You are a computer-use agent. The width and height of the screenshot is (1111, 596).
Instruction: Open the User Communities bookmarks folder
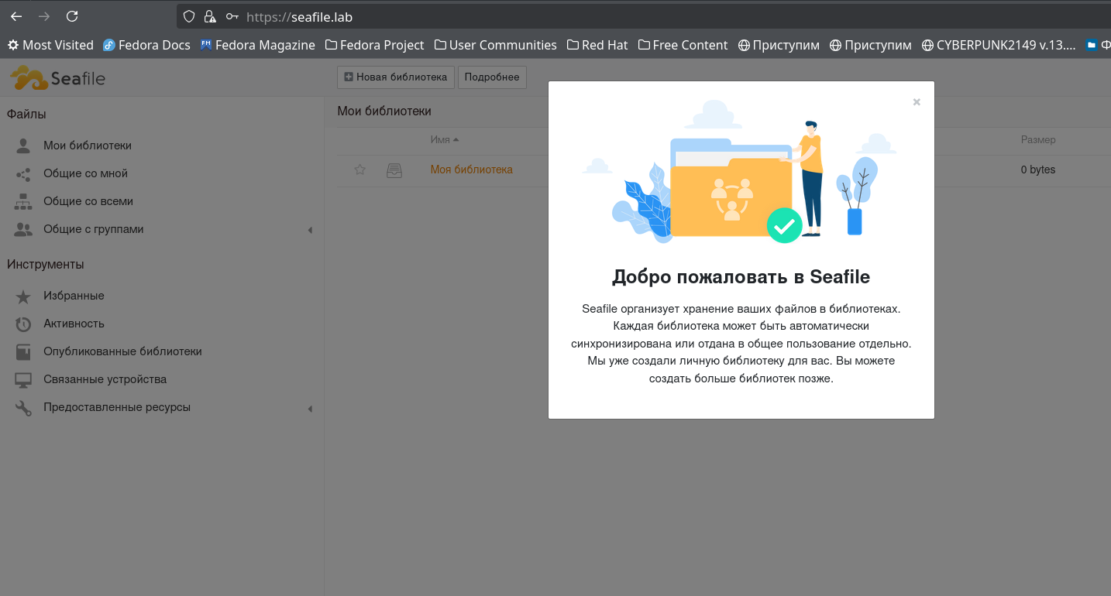[x=495, y=45]
